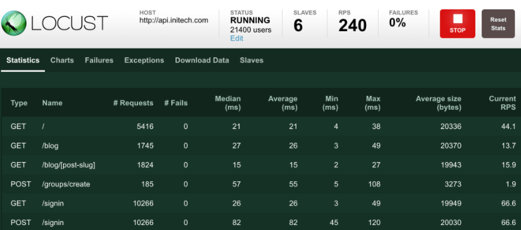Open the Failures tab

[x=99, y=60]
